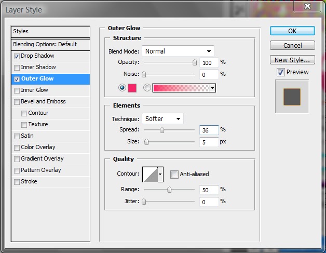Viewport: 326px width, 253px height.
Task: Tick the Inner Shadow checkbox
Action: 17,68
